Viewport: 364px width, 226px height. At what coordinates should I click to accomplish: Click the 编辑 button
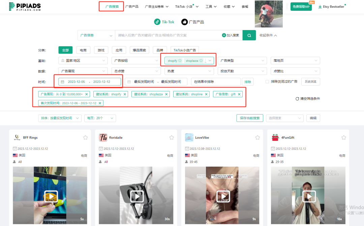(313, 118)
